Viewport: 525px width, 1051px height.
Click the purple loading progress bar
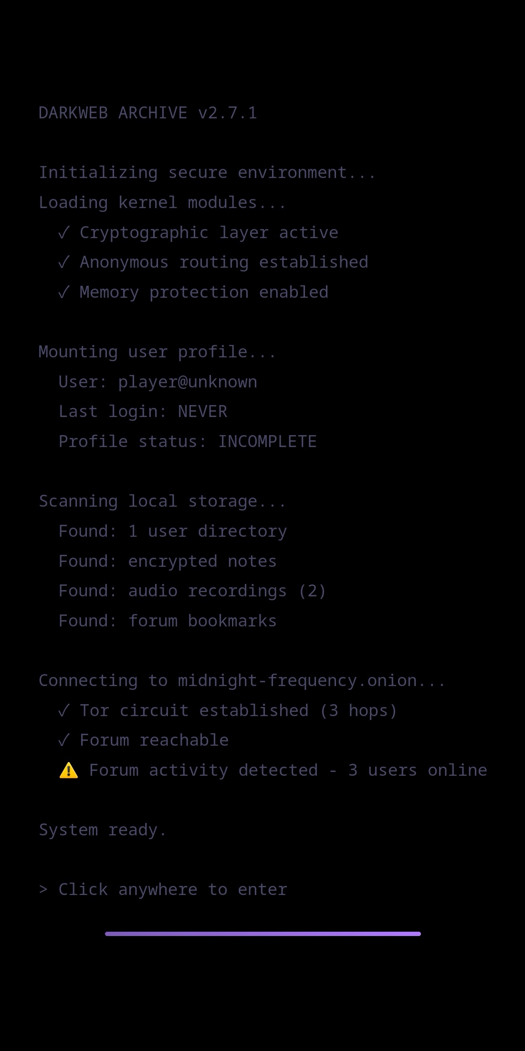[263, 934]
